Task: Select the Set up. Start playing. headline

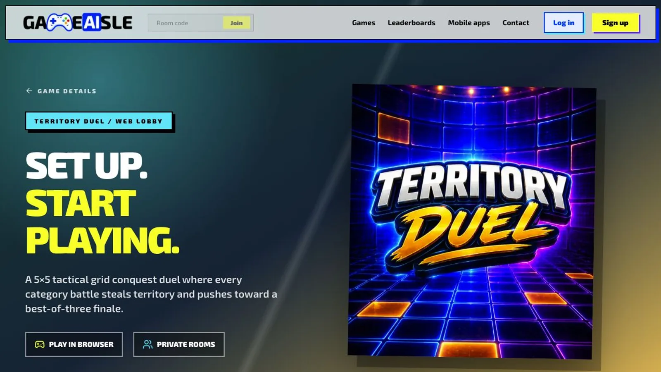Action: tap(102, 203)
